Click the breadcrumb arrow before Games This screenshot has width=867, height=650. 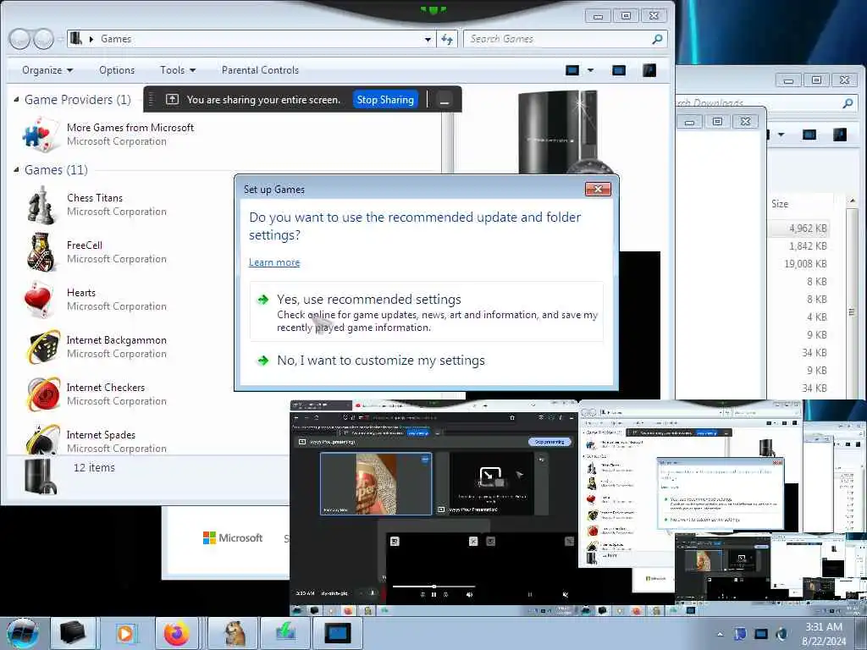91,39
